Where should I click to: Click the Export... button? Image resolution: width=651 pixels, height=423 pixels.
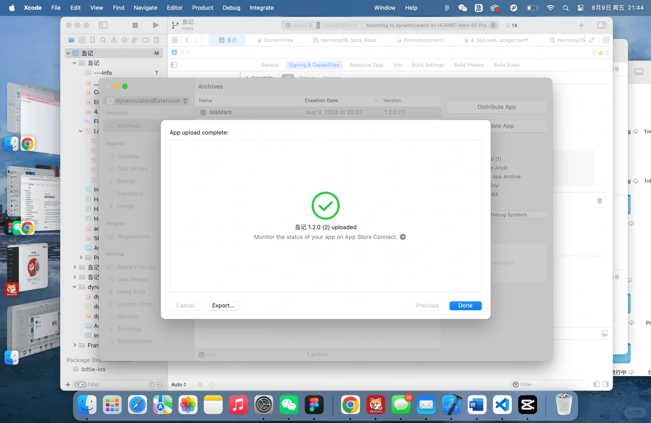(x=223, y=305)
